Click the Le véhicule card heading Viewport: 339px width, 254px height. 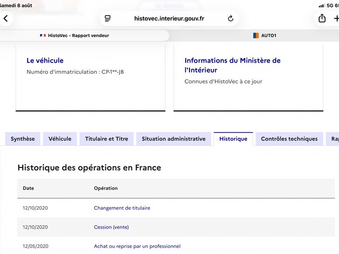[45, 61]
